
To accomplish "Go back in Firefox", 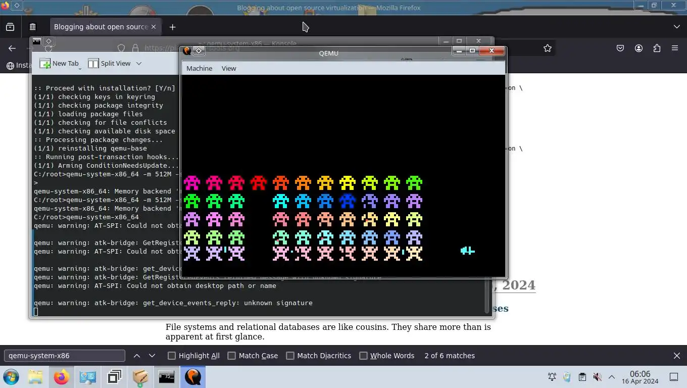I will [12, 48].
